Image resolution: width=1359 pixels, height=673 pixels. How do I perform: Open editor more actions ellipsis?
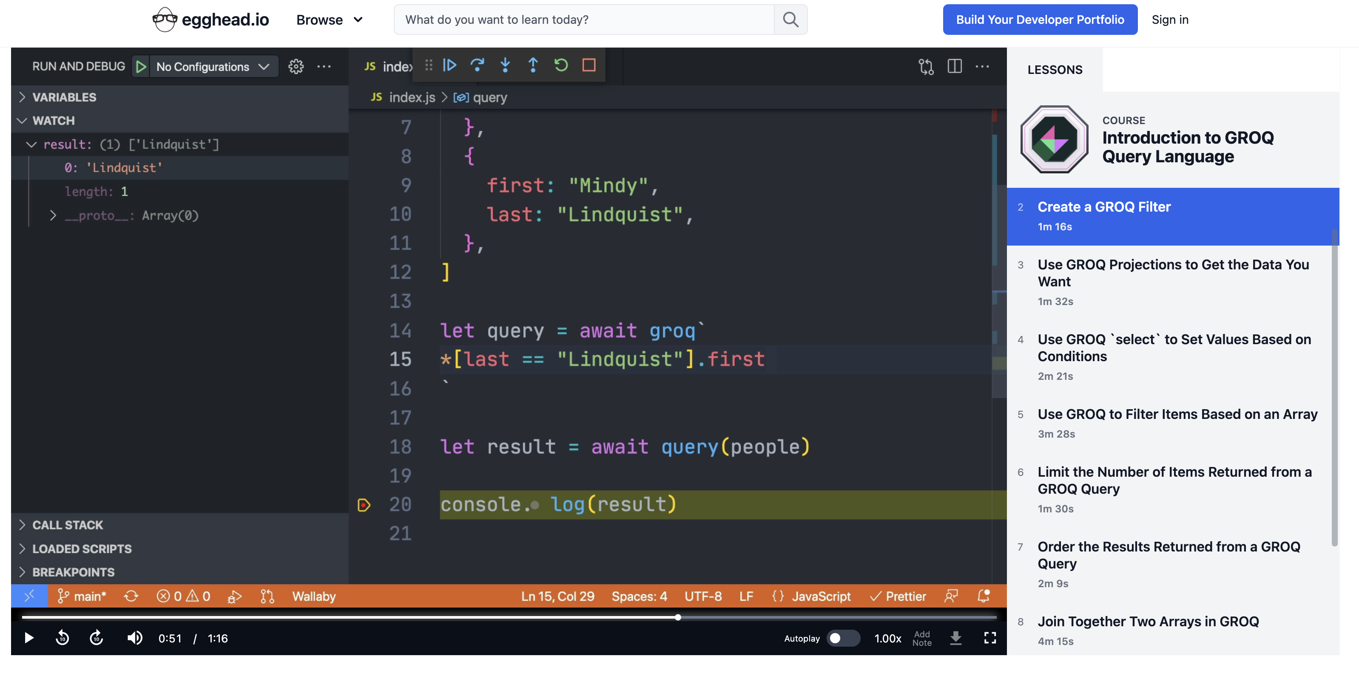click(x=982, y=66)
